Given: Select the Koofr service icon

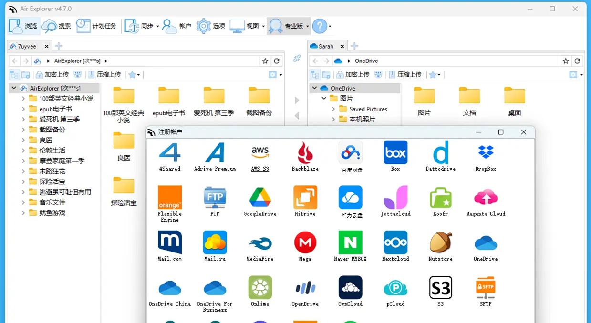Looking at the screenshot, I should tap(441, 197).
